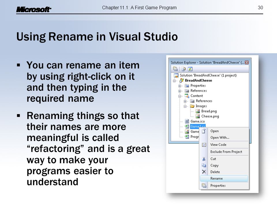Select the Solution 'BreadAndCheese' root node
Viewport: 277px width, 208px height.
[208, 75]
